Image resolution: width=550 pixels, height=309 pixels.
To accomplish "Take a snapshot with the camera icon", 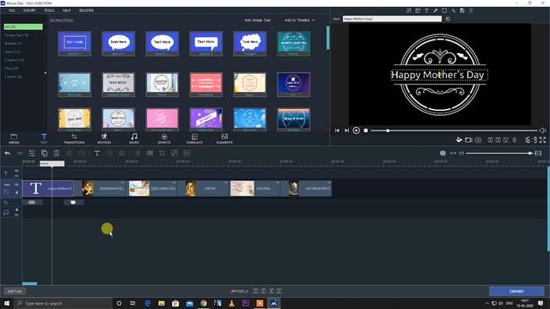I will coord(478,140).
